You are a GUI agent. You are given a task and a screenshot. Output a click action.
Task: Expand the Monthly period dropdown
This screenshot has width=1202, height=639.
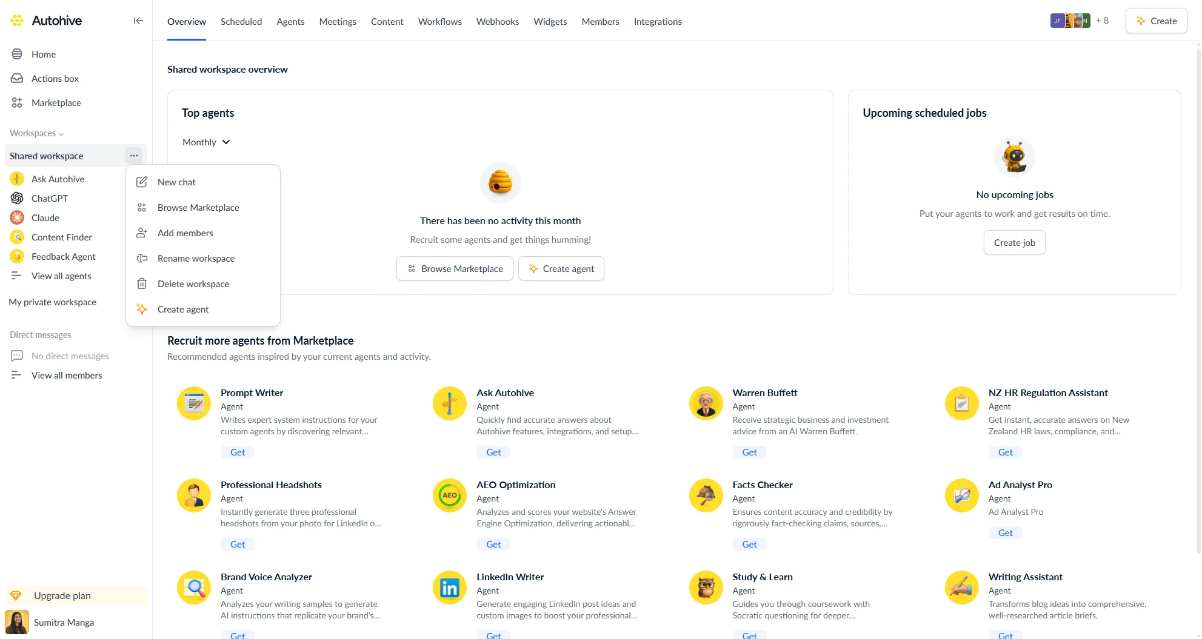[x=206, y=142]
